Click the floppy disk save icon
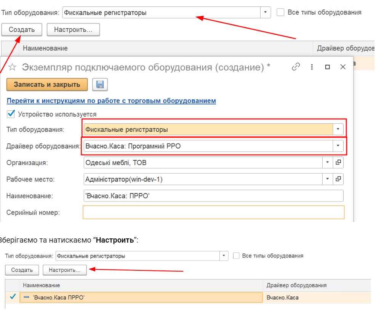 (x=100, y=85)
